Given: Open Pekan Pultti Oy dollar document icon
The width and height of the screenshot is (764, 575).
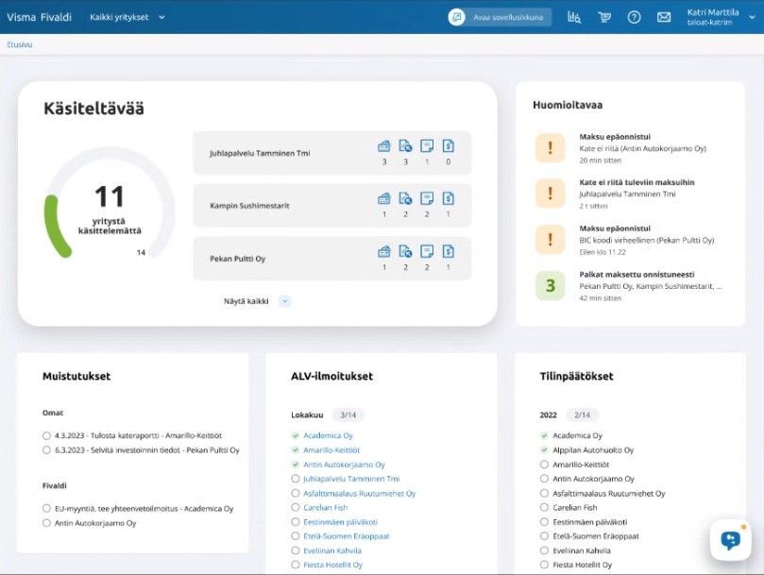Looking at the screenshot, I should pyautogui.click(x=449, y=251).
